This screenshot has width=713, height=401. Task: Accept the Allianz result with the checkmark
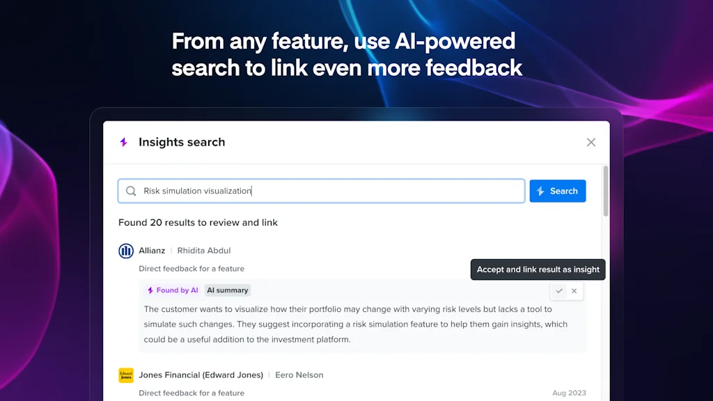tap(558, 291)
